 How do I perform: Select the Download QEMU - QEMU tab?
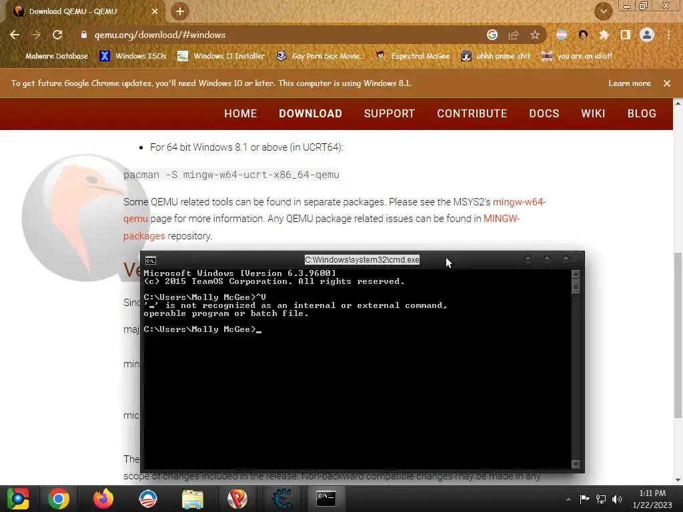83,12
